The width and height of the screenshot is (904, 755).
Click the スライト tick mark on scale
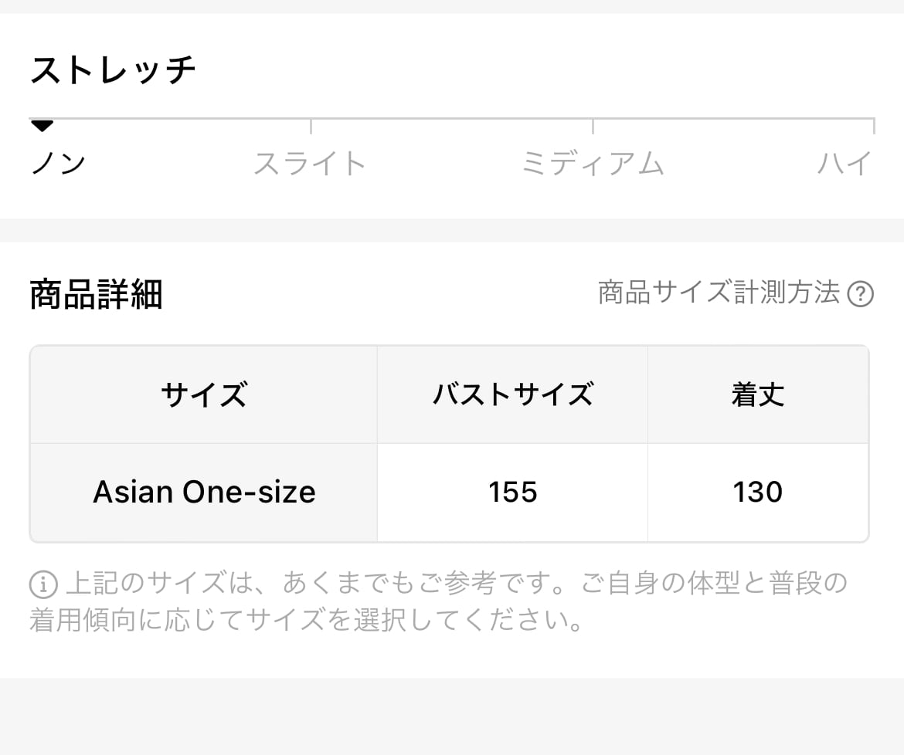click(x=311, y=126)
